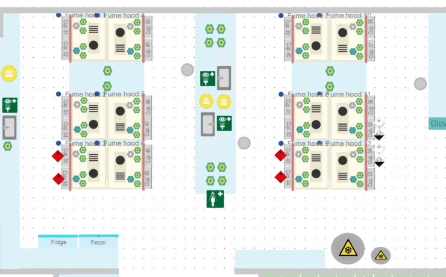Select the large cryogenic hazard warning symbol
Screen dimensions: 446x277
coord(347,249)
